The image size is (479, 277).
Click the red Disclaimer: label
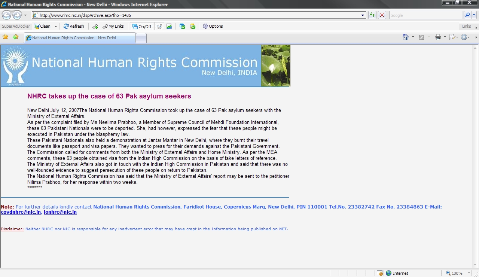pos(12,229)
